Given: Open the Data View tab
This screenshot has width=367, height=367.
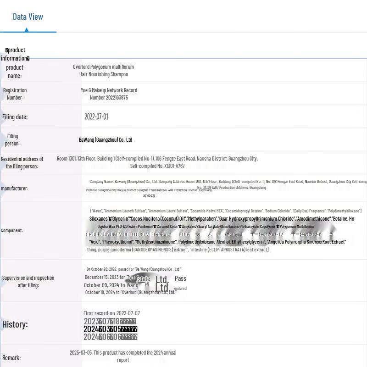Looking at the screenshot, I should [x=28, y=17].
